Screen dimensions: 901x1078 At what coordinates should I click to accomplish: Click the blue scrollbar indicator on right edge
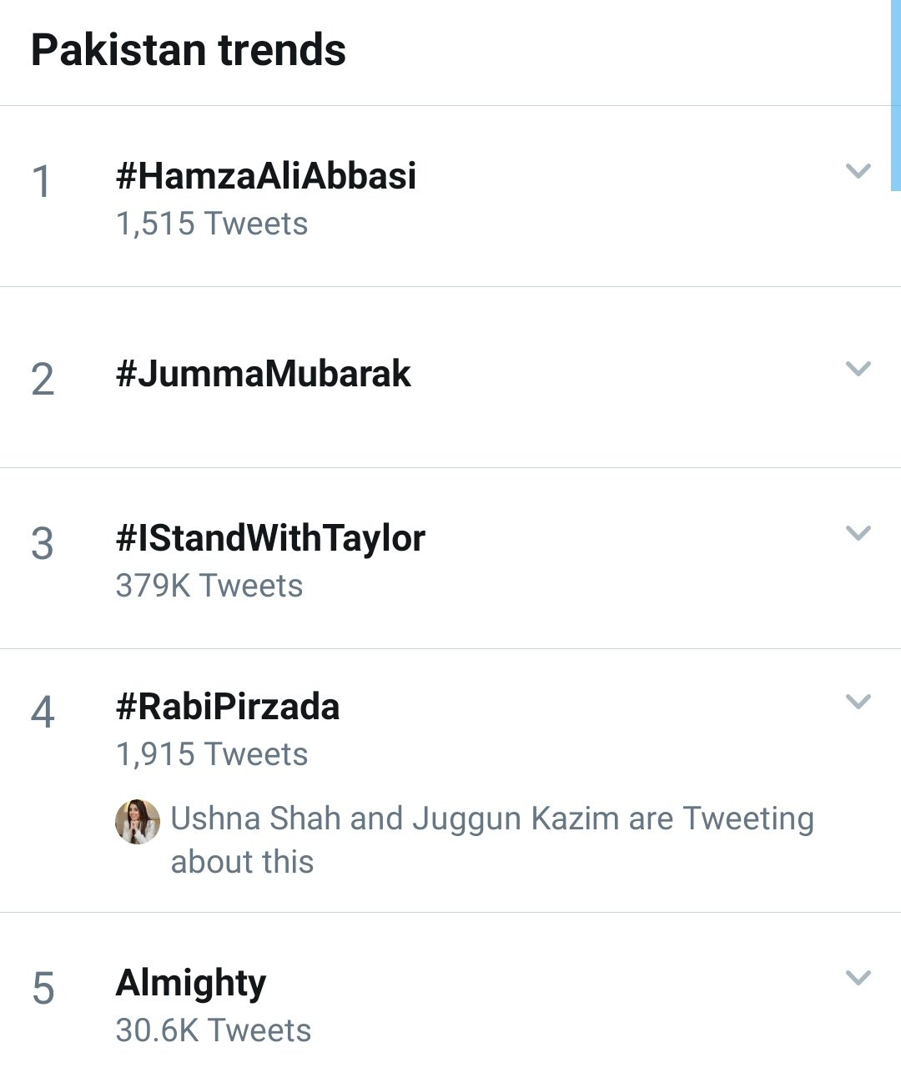point(895,95)
